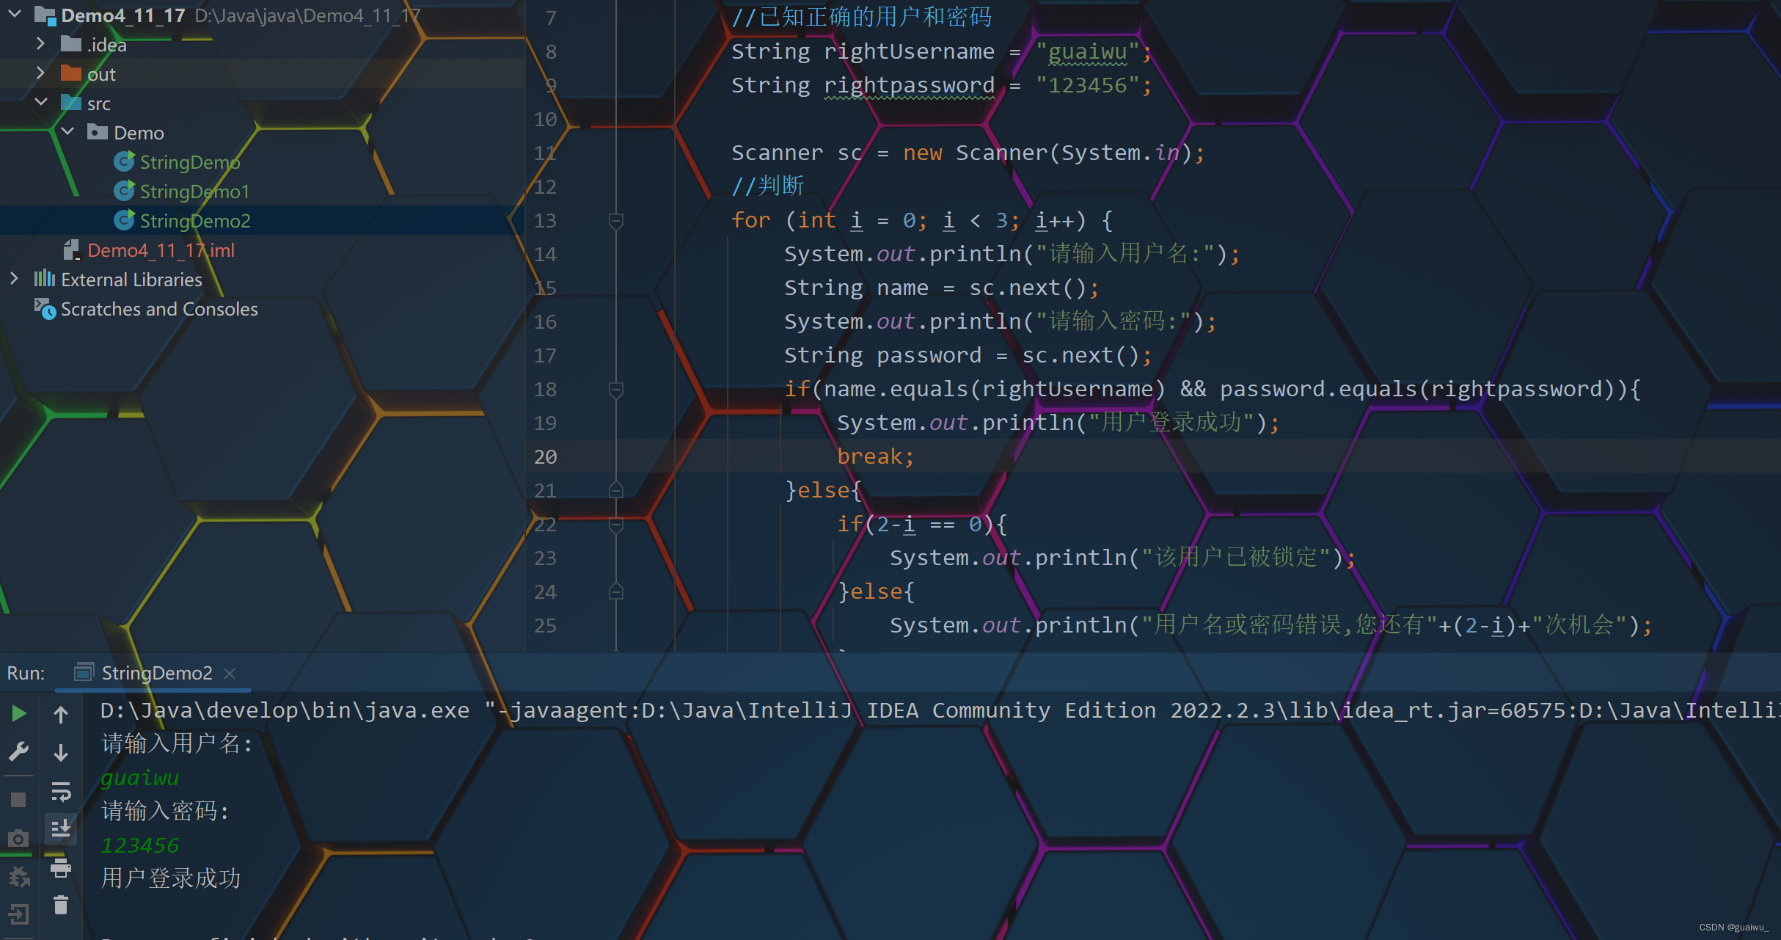The image size is (1781, 940).
Task: Select Scratches and Consoles node
Action: click(159, 309)
